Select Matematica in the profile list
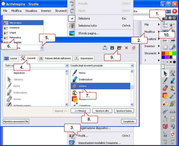Viewport: 179px width, 146px height. pos(23,37)
